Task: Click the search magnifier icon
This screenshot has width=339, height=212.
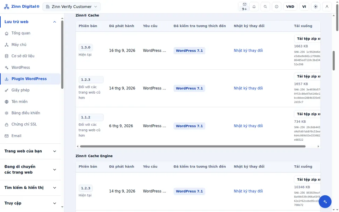Action: [x=265, y=6]
